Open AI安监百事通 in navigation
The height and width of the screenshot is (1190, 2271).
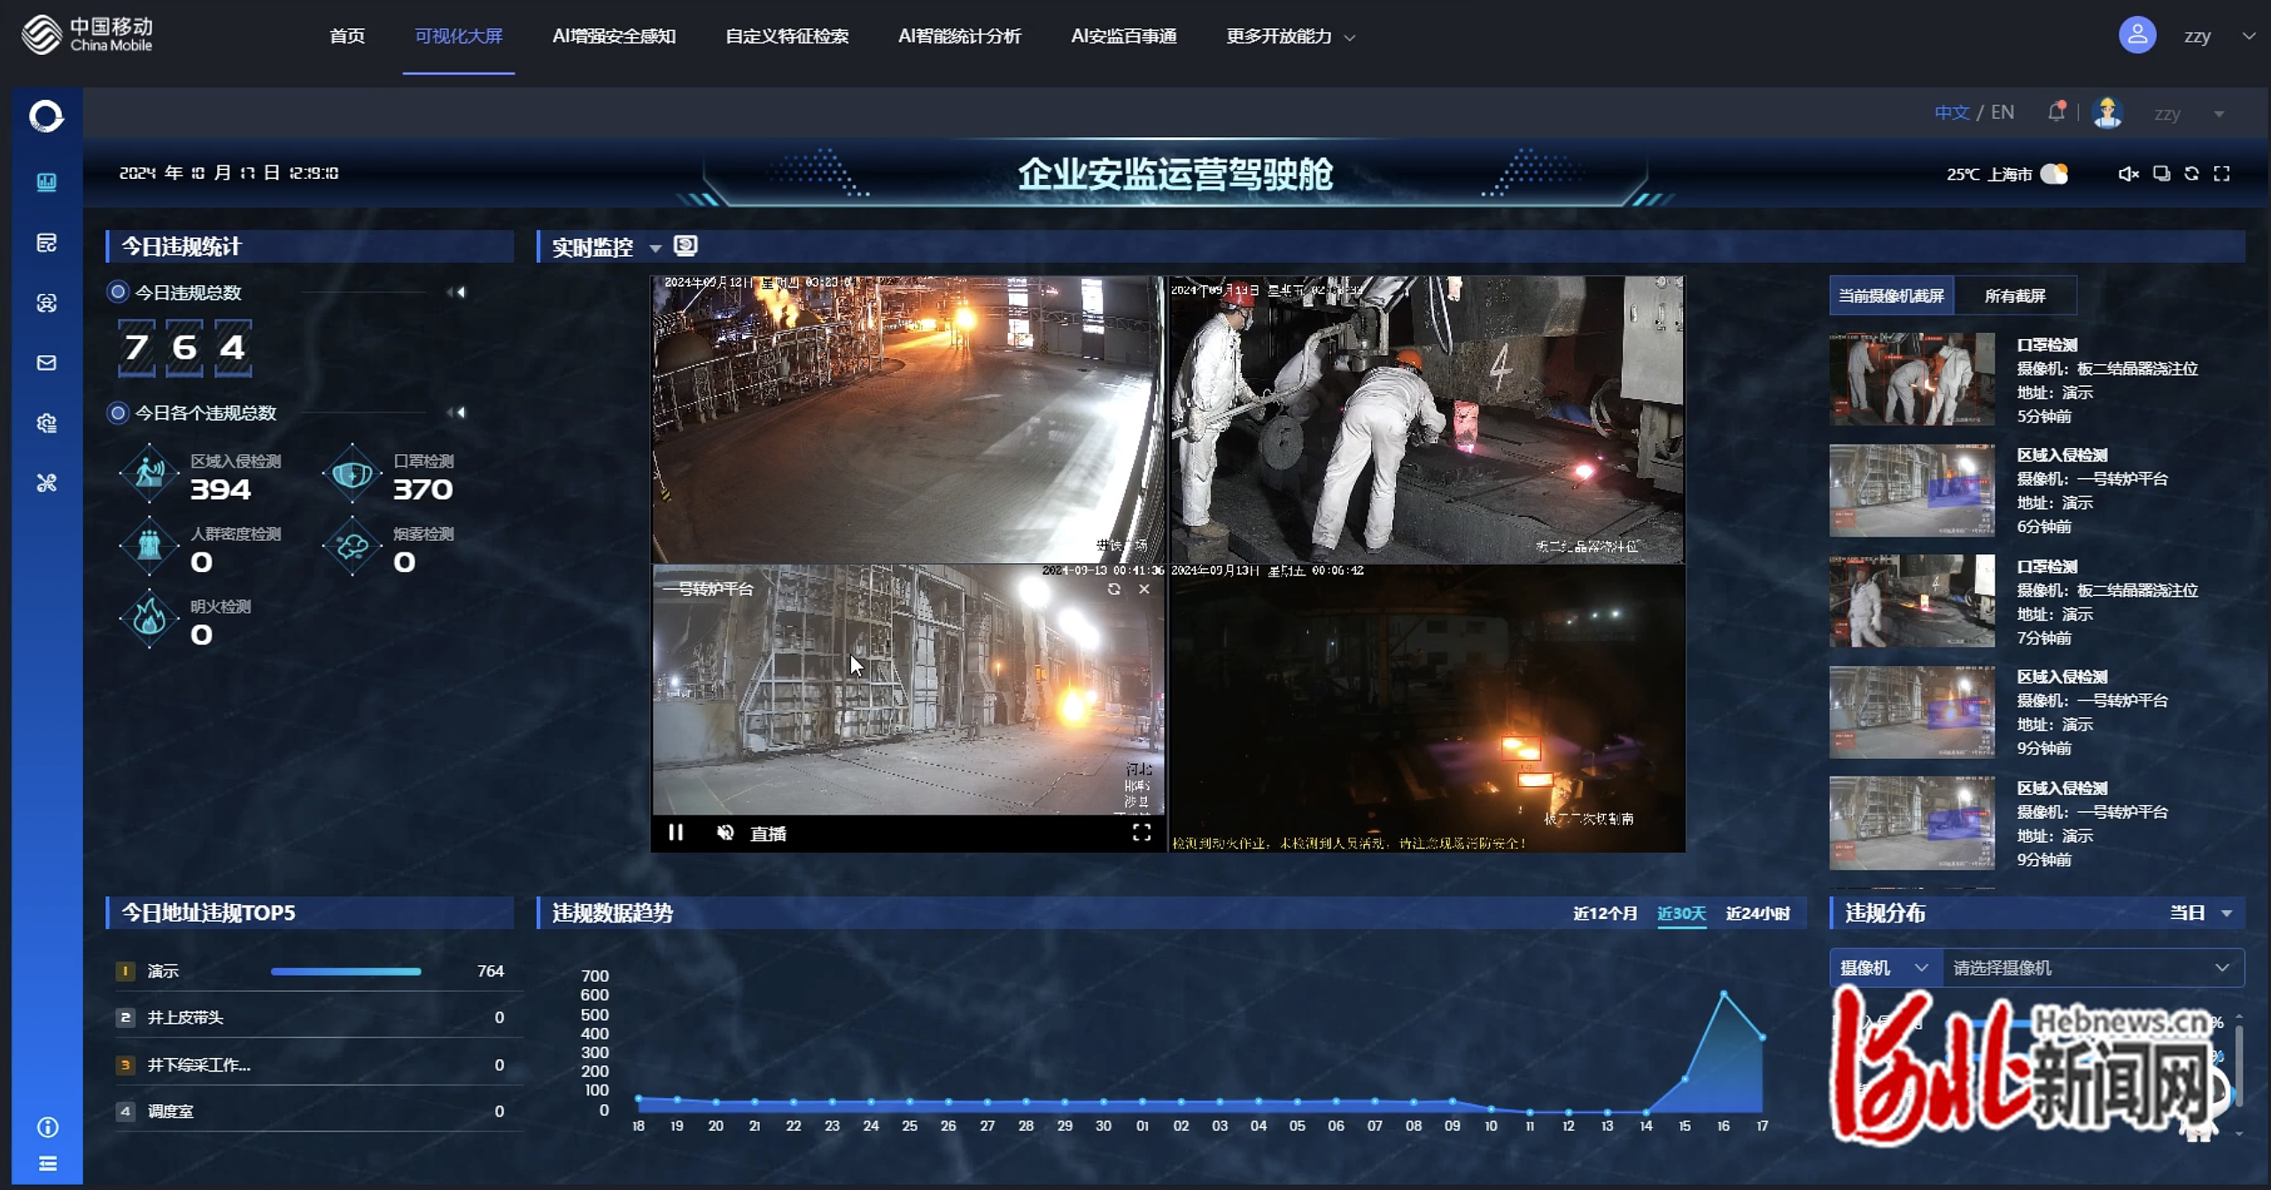point(1123,36)
